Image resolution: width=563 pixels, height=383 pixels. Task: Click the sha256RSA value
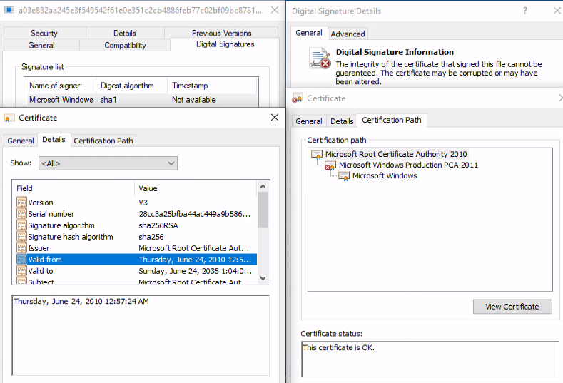[x=158, y=225]
